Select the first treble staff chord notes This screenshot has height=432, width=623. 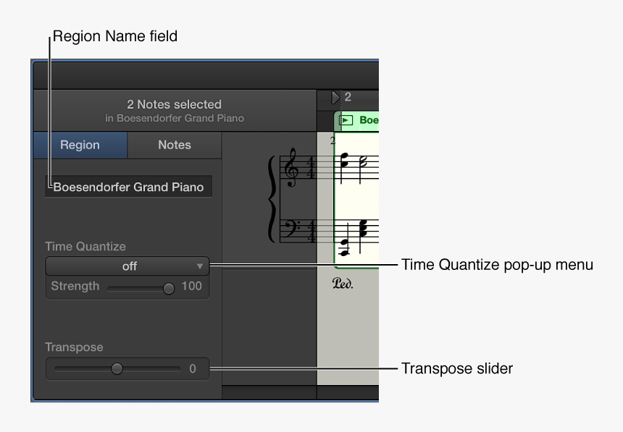(344, 160)
